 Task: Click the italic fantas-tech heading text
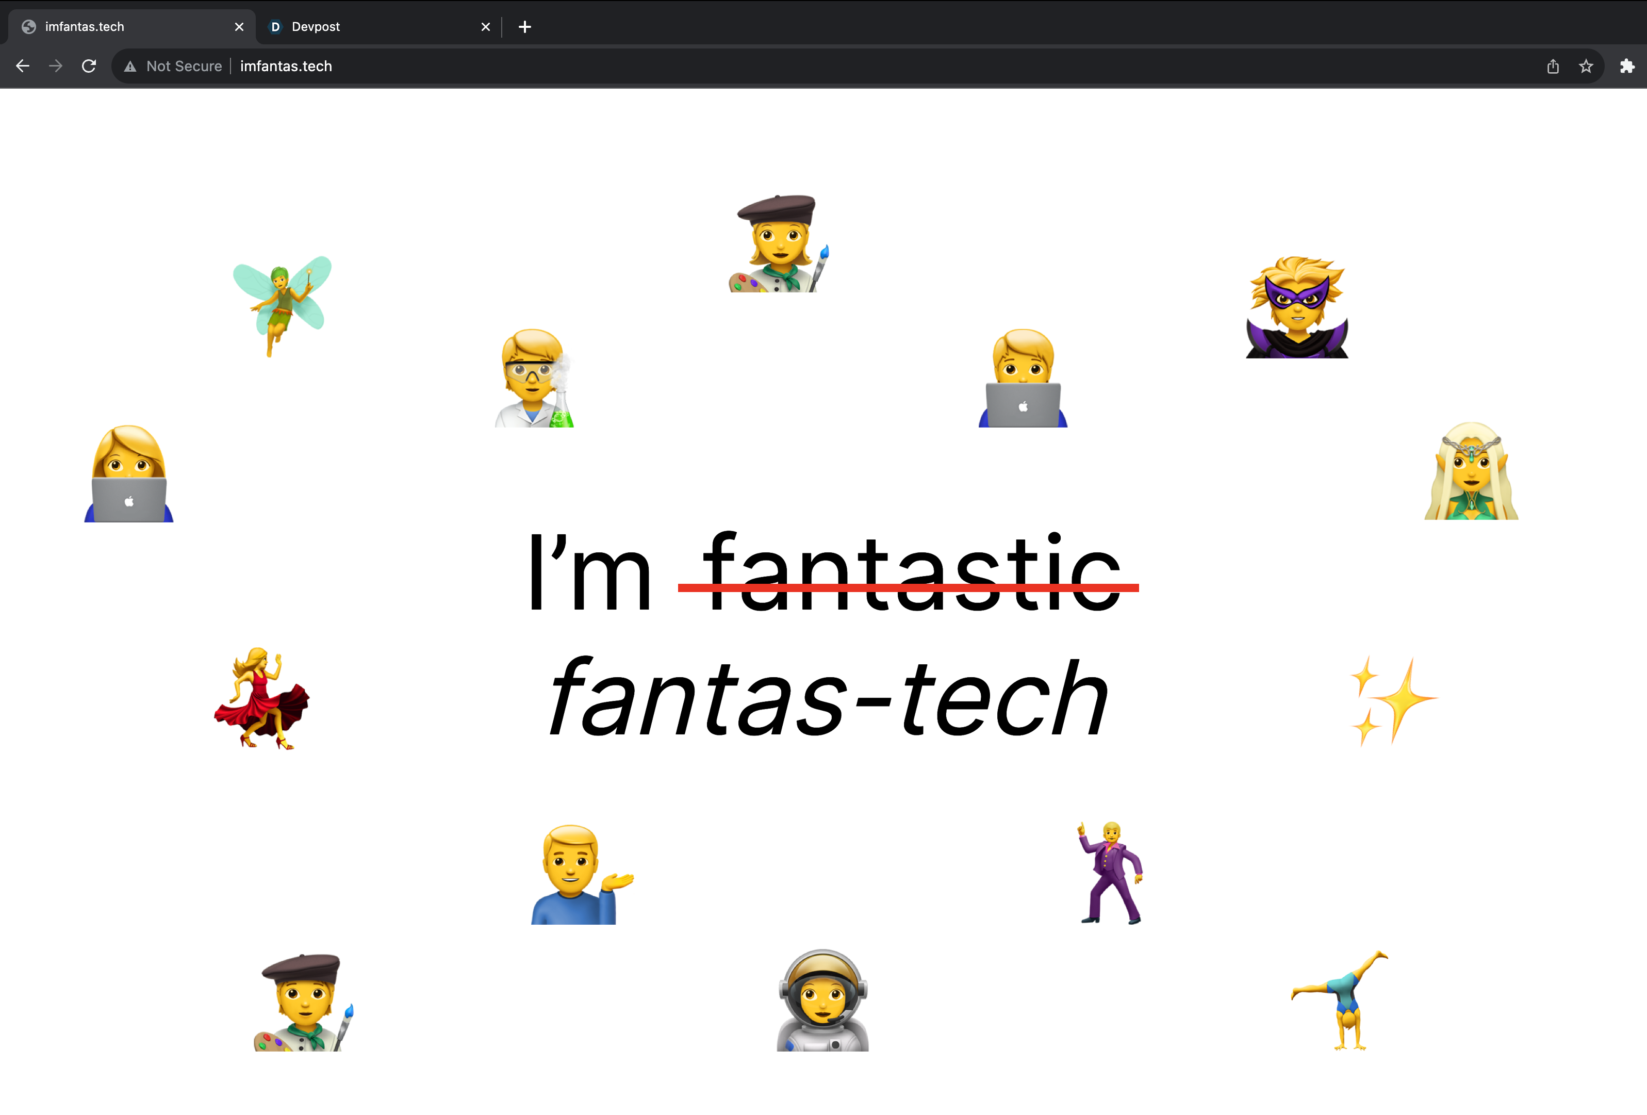coord(828,699)
